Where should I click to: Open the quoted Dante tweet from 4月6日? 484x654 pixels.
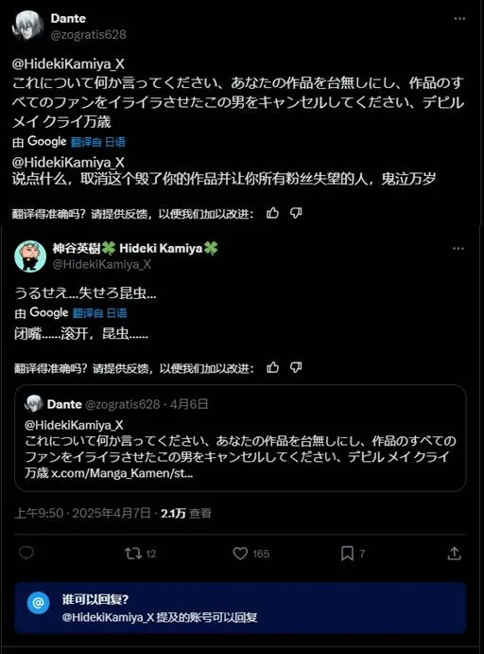click(240, 438)
